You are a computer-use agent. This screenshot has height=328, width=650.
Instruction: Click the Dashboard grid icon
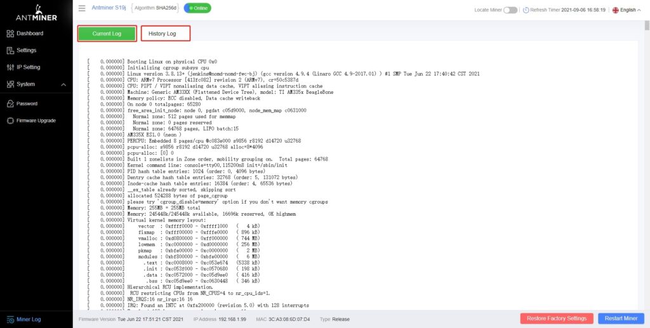click(10, 34)
